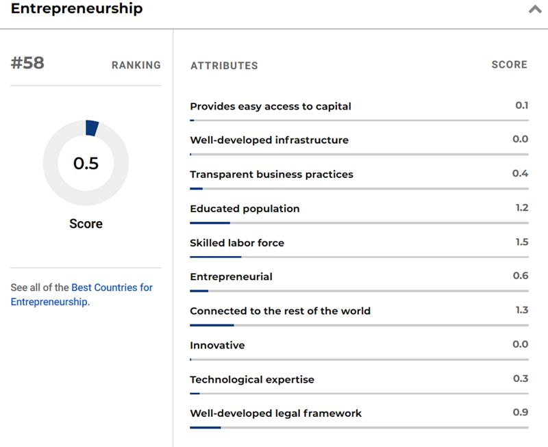Click the #58 ranking number
The height and width of the screenshot is (447, 548).
pos(27,64)
